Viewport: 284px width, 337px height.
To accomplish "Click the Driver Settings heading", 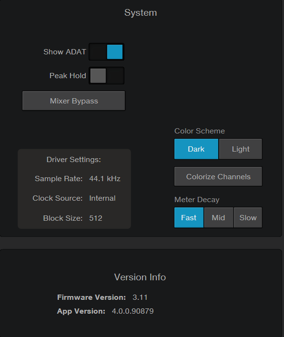I will pyautogui.click(x=74, y=160).
